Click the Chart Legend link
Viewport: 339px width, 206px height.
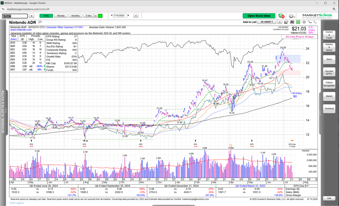(x=17, y=203)
